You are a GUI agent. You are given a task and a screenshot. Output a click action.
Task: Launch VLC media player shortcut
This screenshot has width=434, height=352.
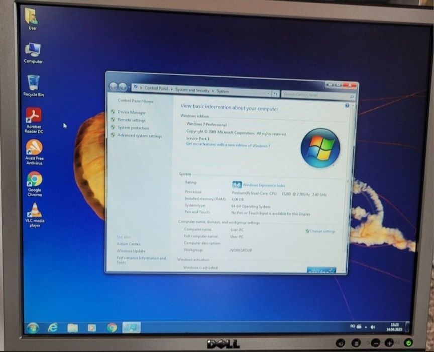point(35,215)
